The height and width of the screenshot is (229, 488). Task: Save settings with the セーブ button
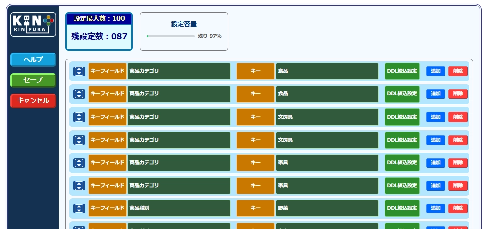pyautogui.click(x=33, y=80)
